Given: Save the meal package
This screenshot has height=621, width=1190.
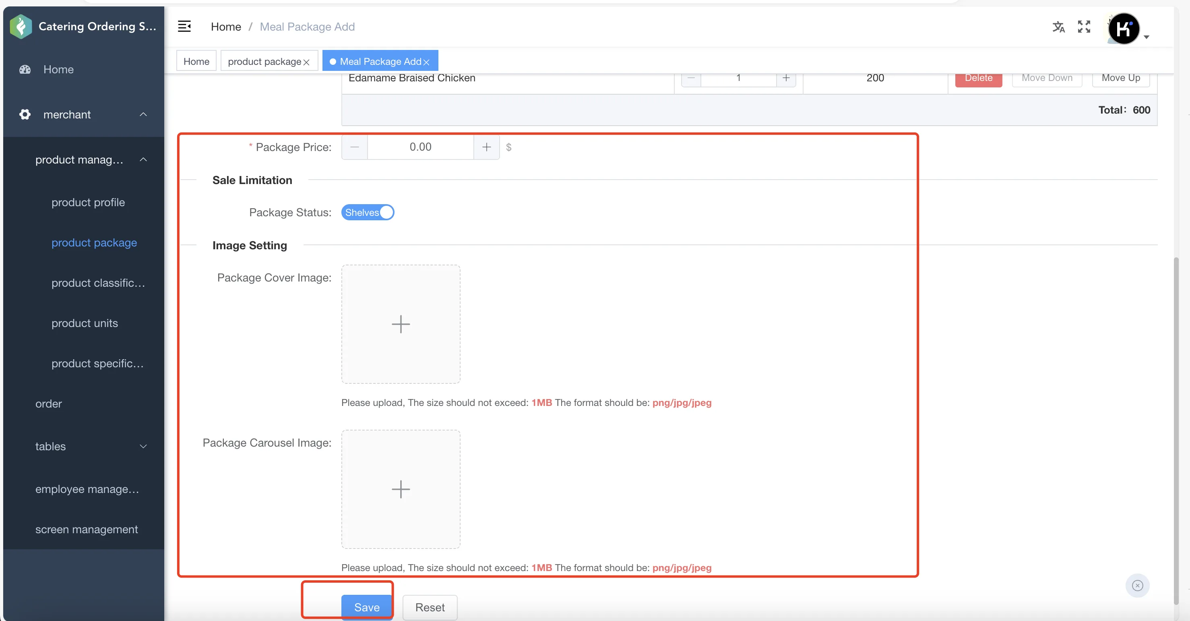Looking at the screenshot, I should pos(367,607).
